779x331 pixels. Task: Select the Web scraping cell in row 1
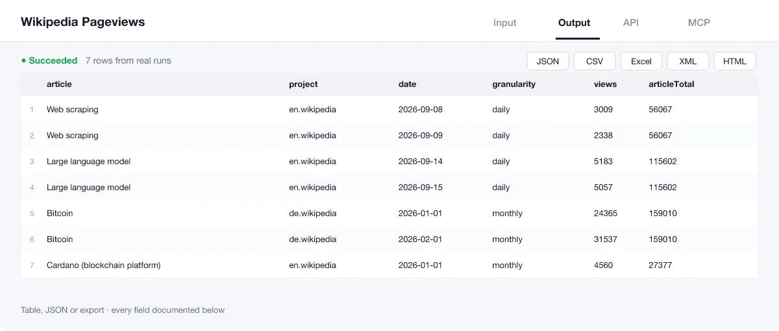73,110
